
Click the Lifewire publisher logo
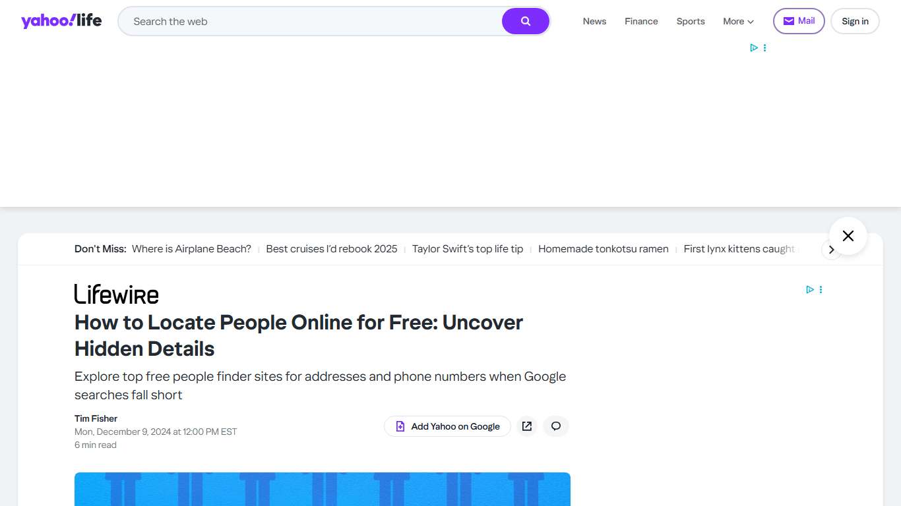coord(116,294)
